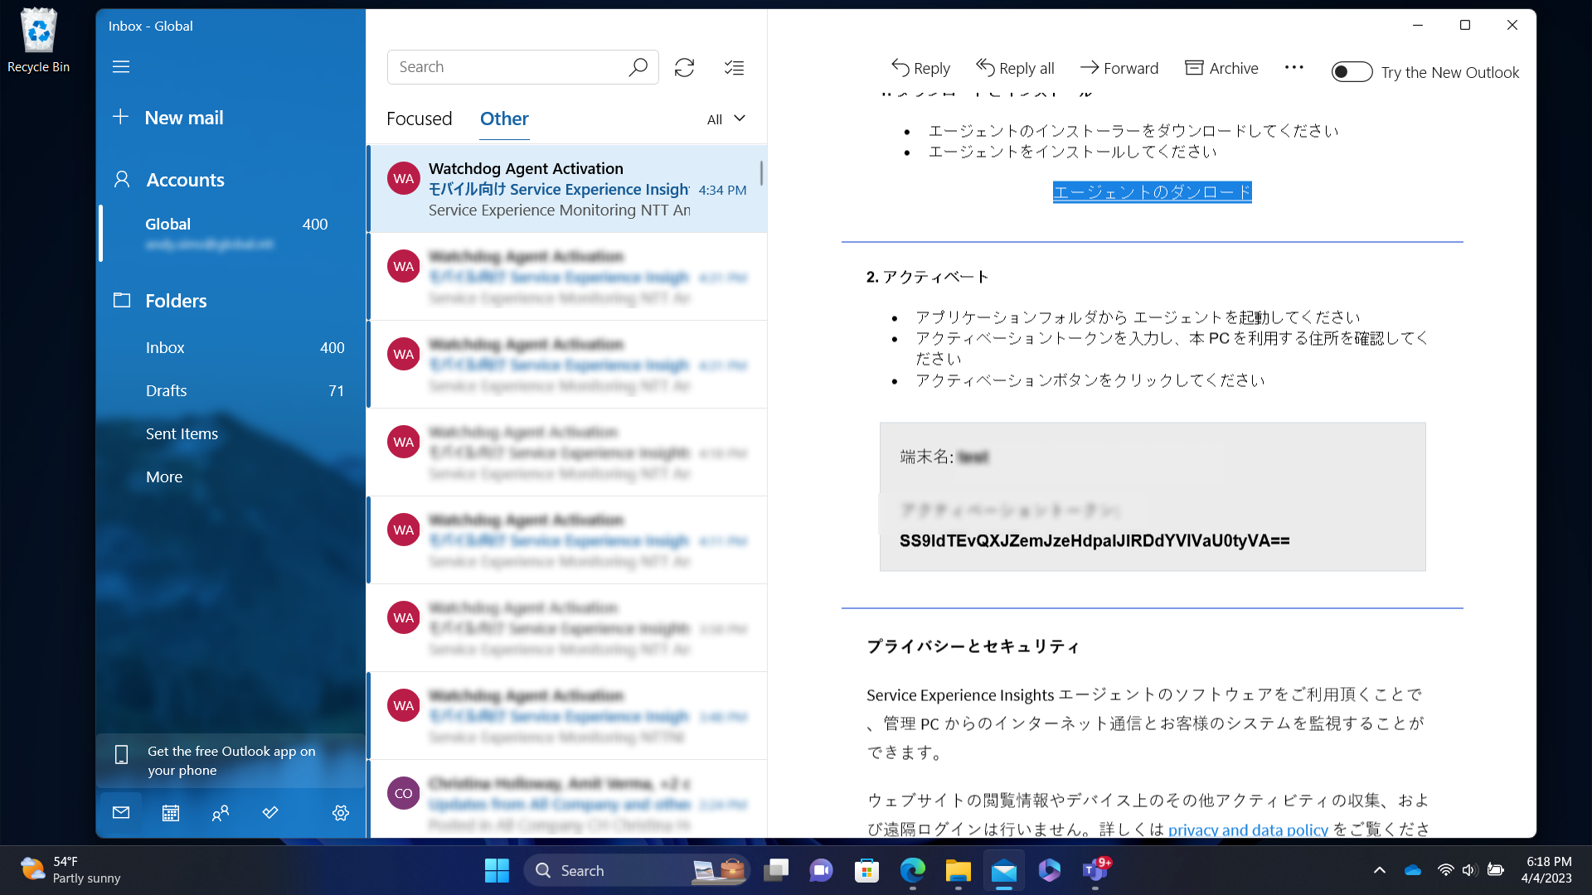Viewport: 1592px width, 895px height.
Task: Open the privacy and data policy link
Action: coord(1248,830)
